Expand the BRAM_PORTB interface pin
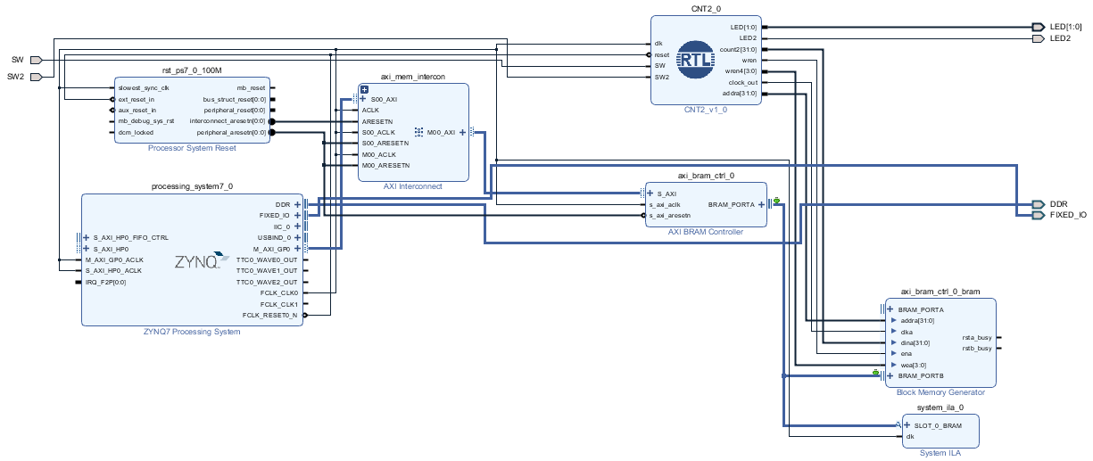The image size is (1093, 461). [x=890, y=376]
